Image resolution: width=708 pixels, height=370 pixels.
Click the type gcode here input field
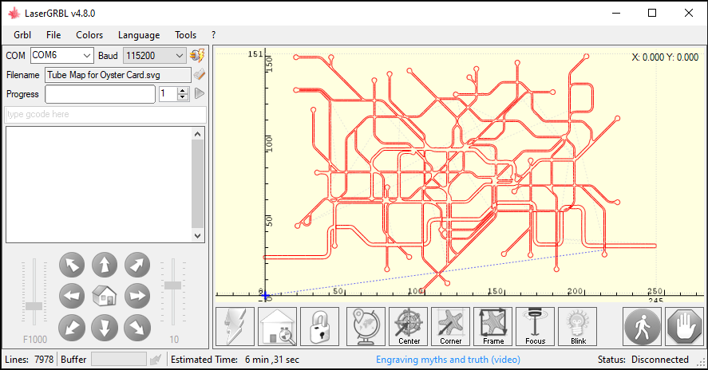click(x=105, y=115)
